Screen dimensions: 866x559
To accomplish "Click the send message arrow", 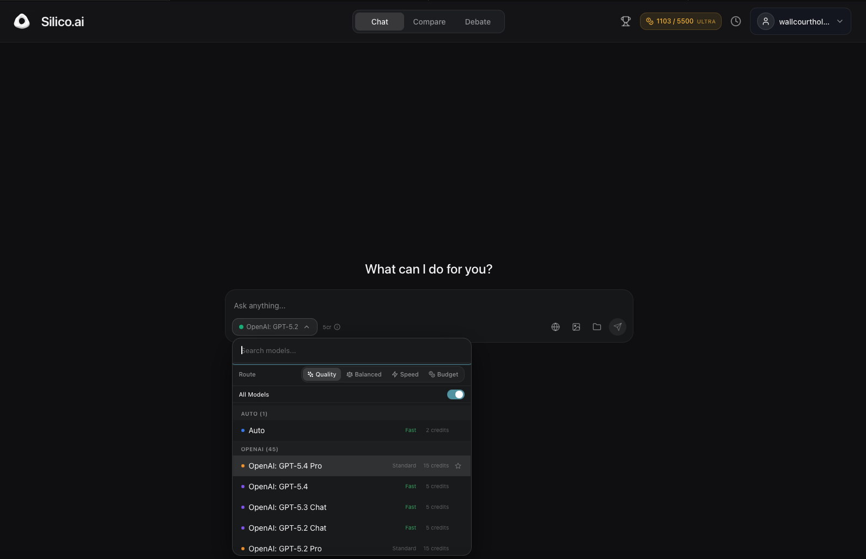I will coord(618,327).
